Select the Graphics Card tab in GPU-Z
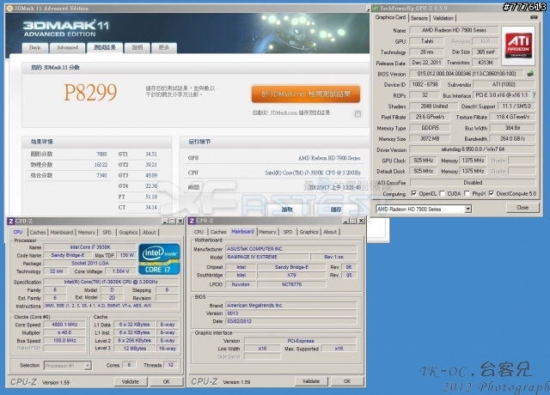 (x=390, y=17)
